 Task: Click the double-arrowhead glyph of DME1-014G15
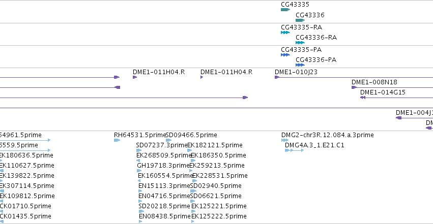pyautogui.click(x=363, y=98)
